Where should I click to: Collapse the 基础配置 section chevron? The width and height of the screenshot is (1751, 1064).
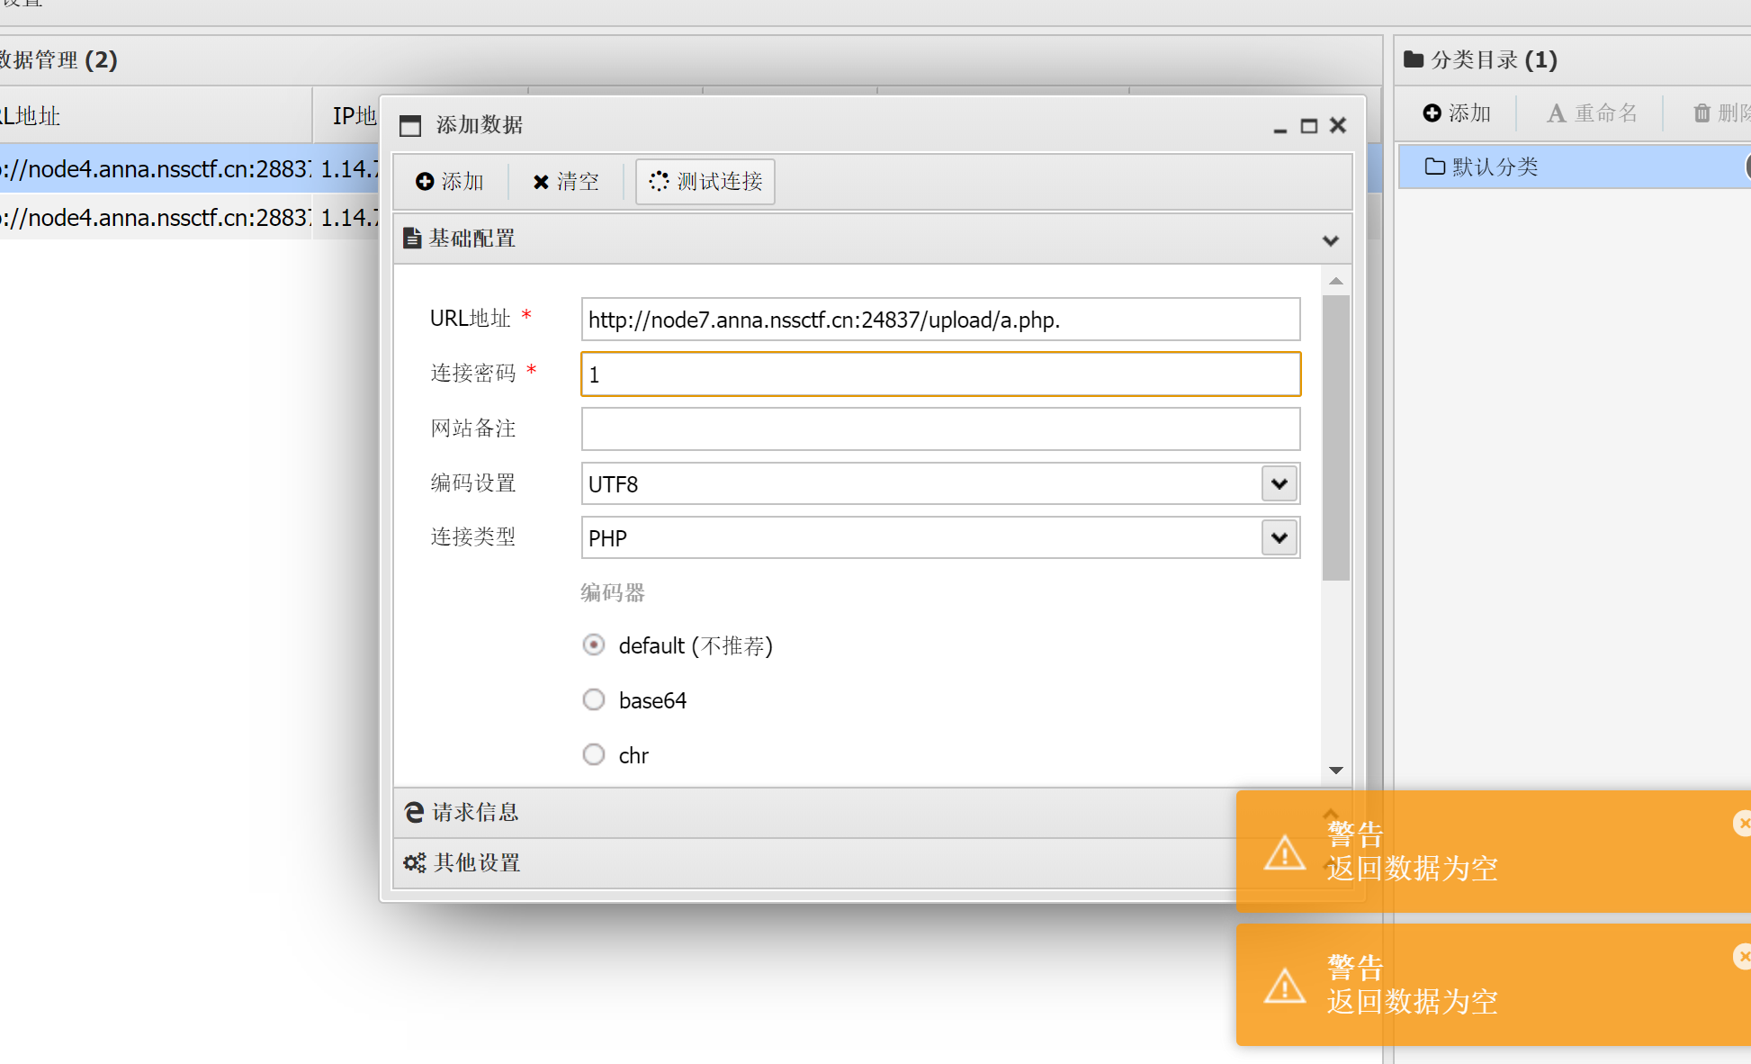pos(1331,240)
